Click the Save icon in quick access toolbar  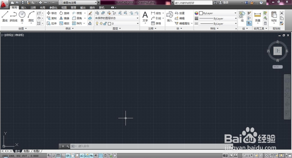pos(22,2)
